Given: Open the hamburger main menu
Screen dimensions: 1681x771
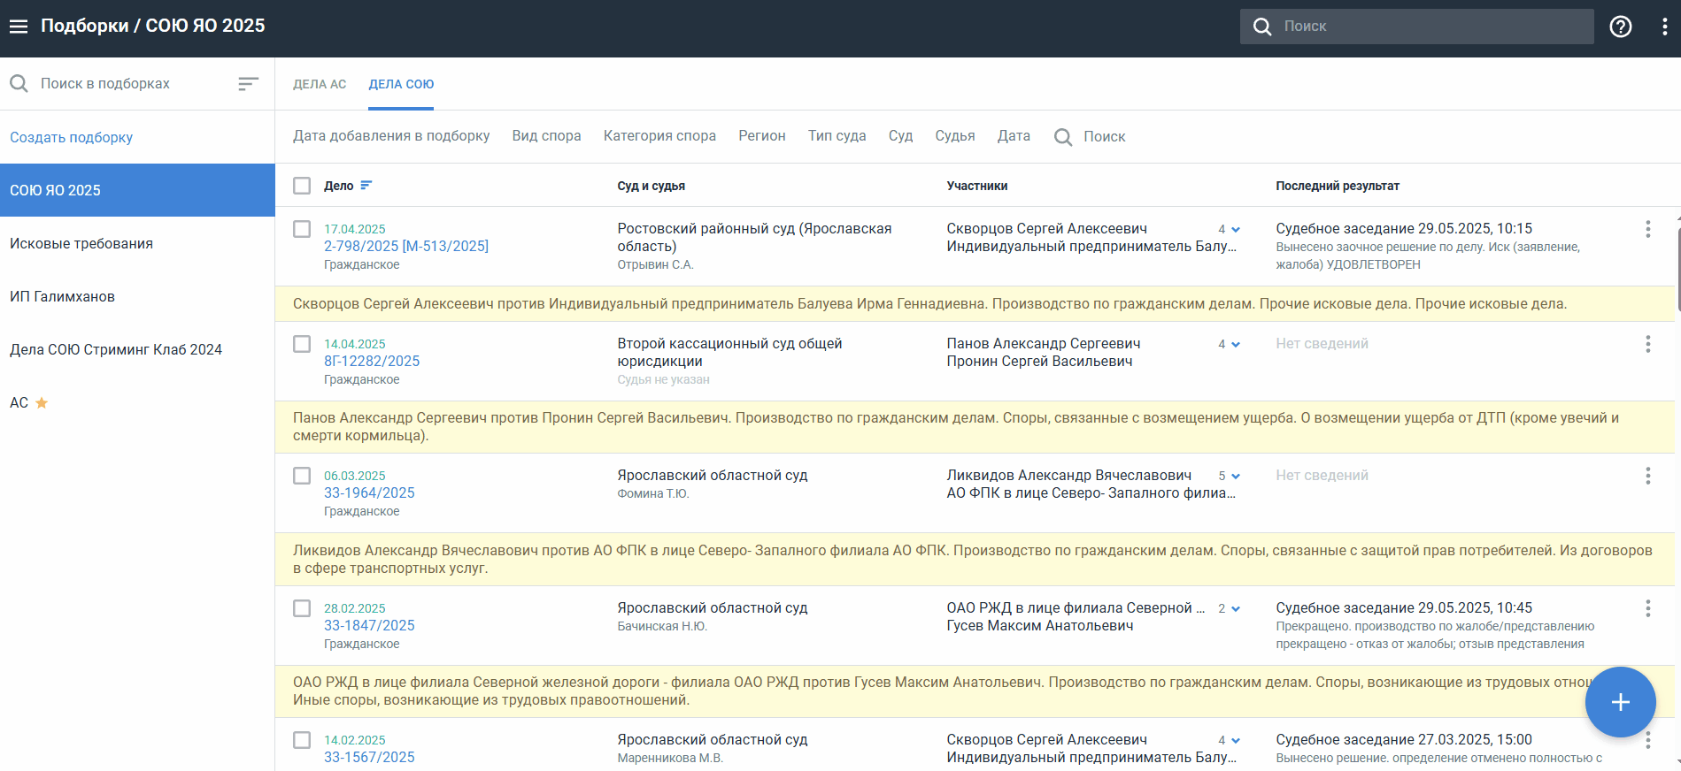Looking at the screenshot, I should 19,27.
